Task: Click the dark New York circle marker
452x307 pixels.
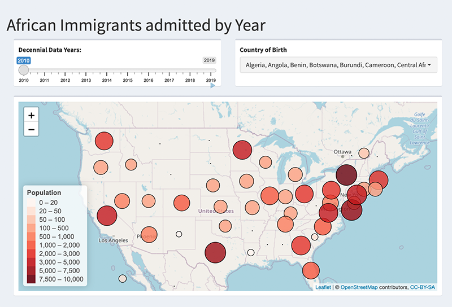Action: 346,175
